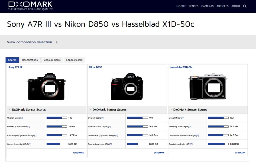
Task: Select the Lenses tested tab
Action: (74, 60)
